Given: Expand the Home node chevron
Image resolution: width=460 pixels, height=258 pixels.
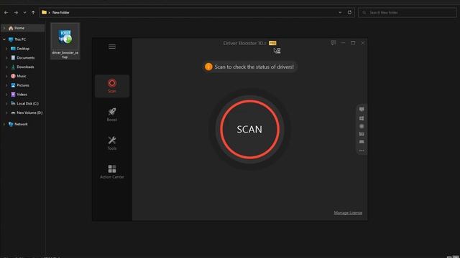Looking at the screenshot, I should (x=4, y=28).
